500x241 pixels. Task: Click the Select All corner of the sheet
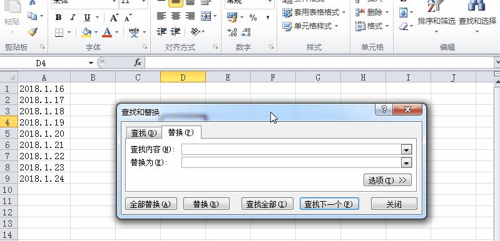(x=9, y=77)
